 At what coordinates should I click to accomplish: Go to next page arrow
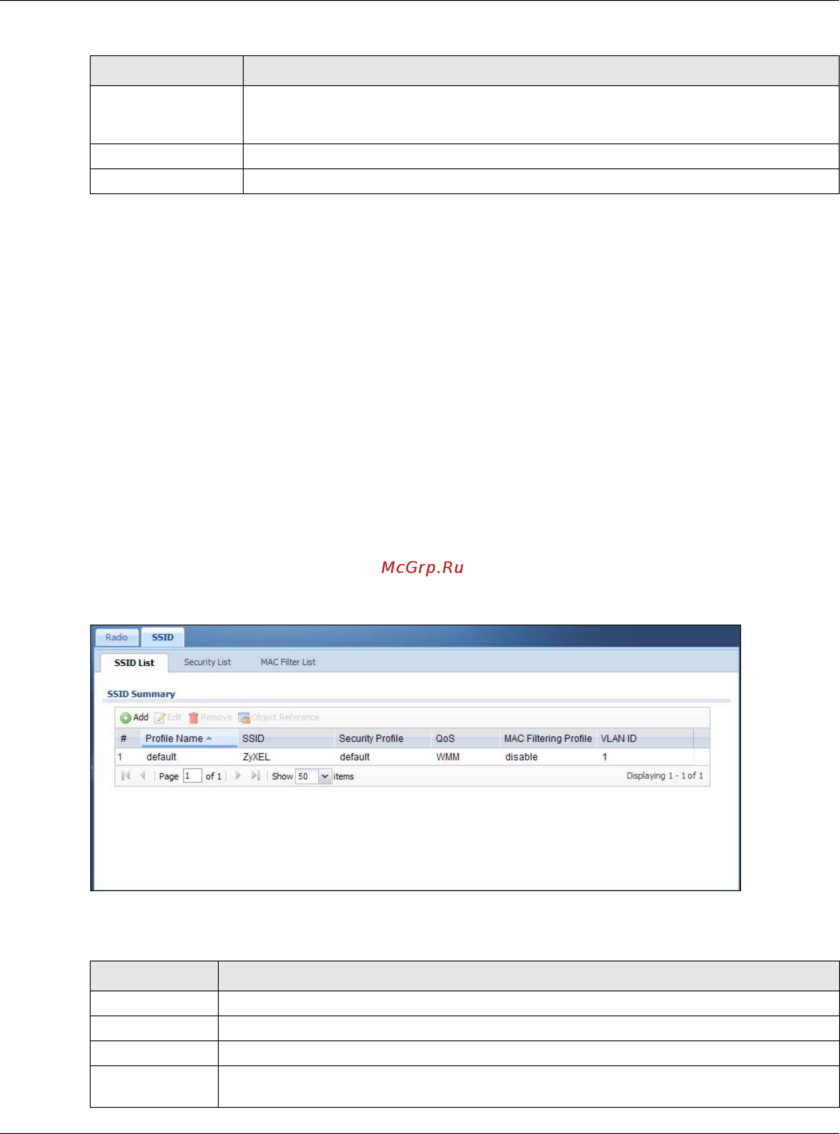(238, 776)
